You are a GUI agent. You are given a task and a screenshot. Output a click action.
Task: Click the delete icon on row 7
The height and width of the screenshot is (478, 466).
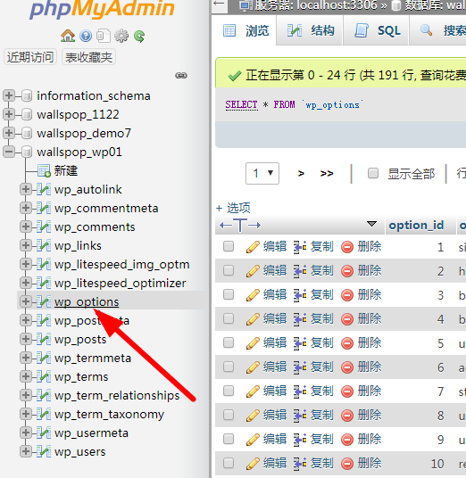click(347, 391)
